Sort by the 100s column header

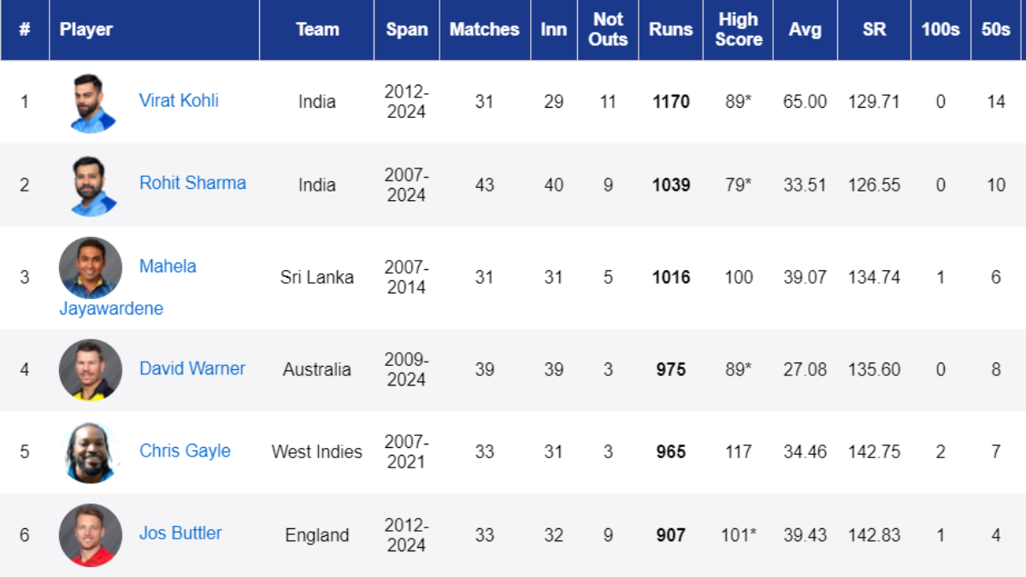click(x=940, y=30)
